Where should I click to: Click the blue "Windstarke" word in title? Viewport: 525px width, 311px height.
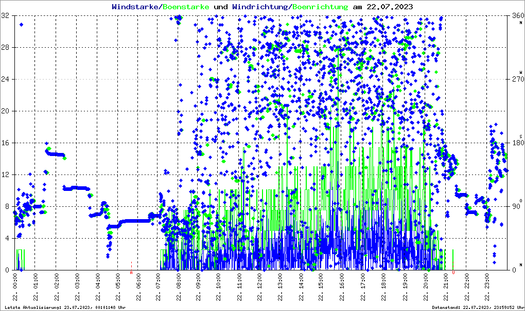[136, 7]
